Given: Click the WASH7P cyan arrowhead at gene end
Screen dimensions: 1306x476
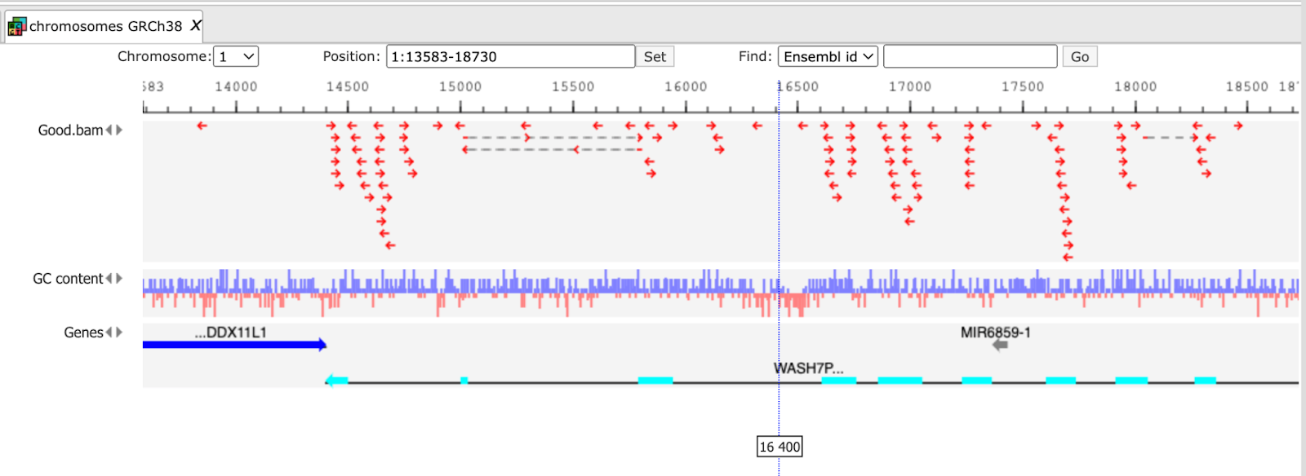Looking at the screenshot, I should [x=336, y=381].
